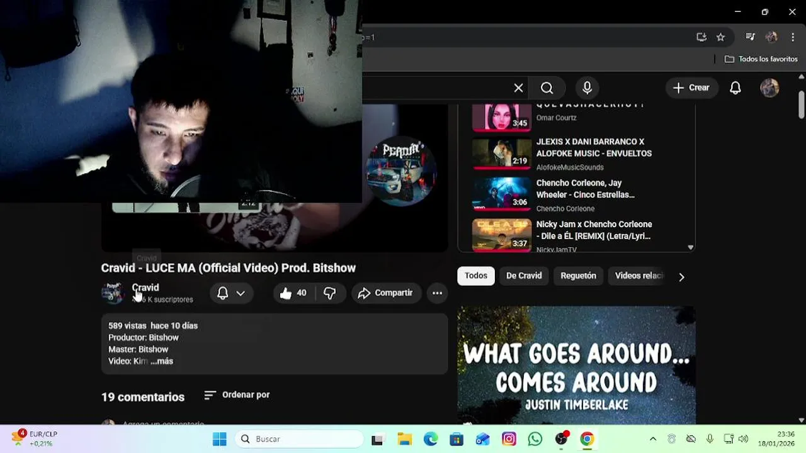
Task: Bookmark this page with star icon
Action: tap(720, 37)
